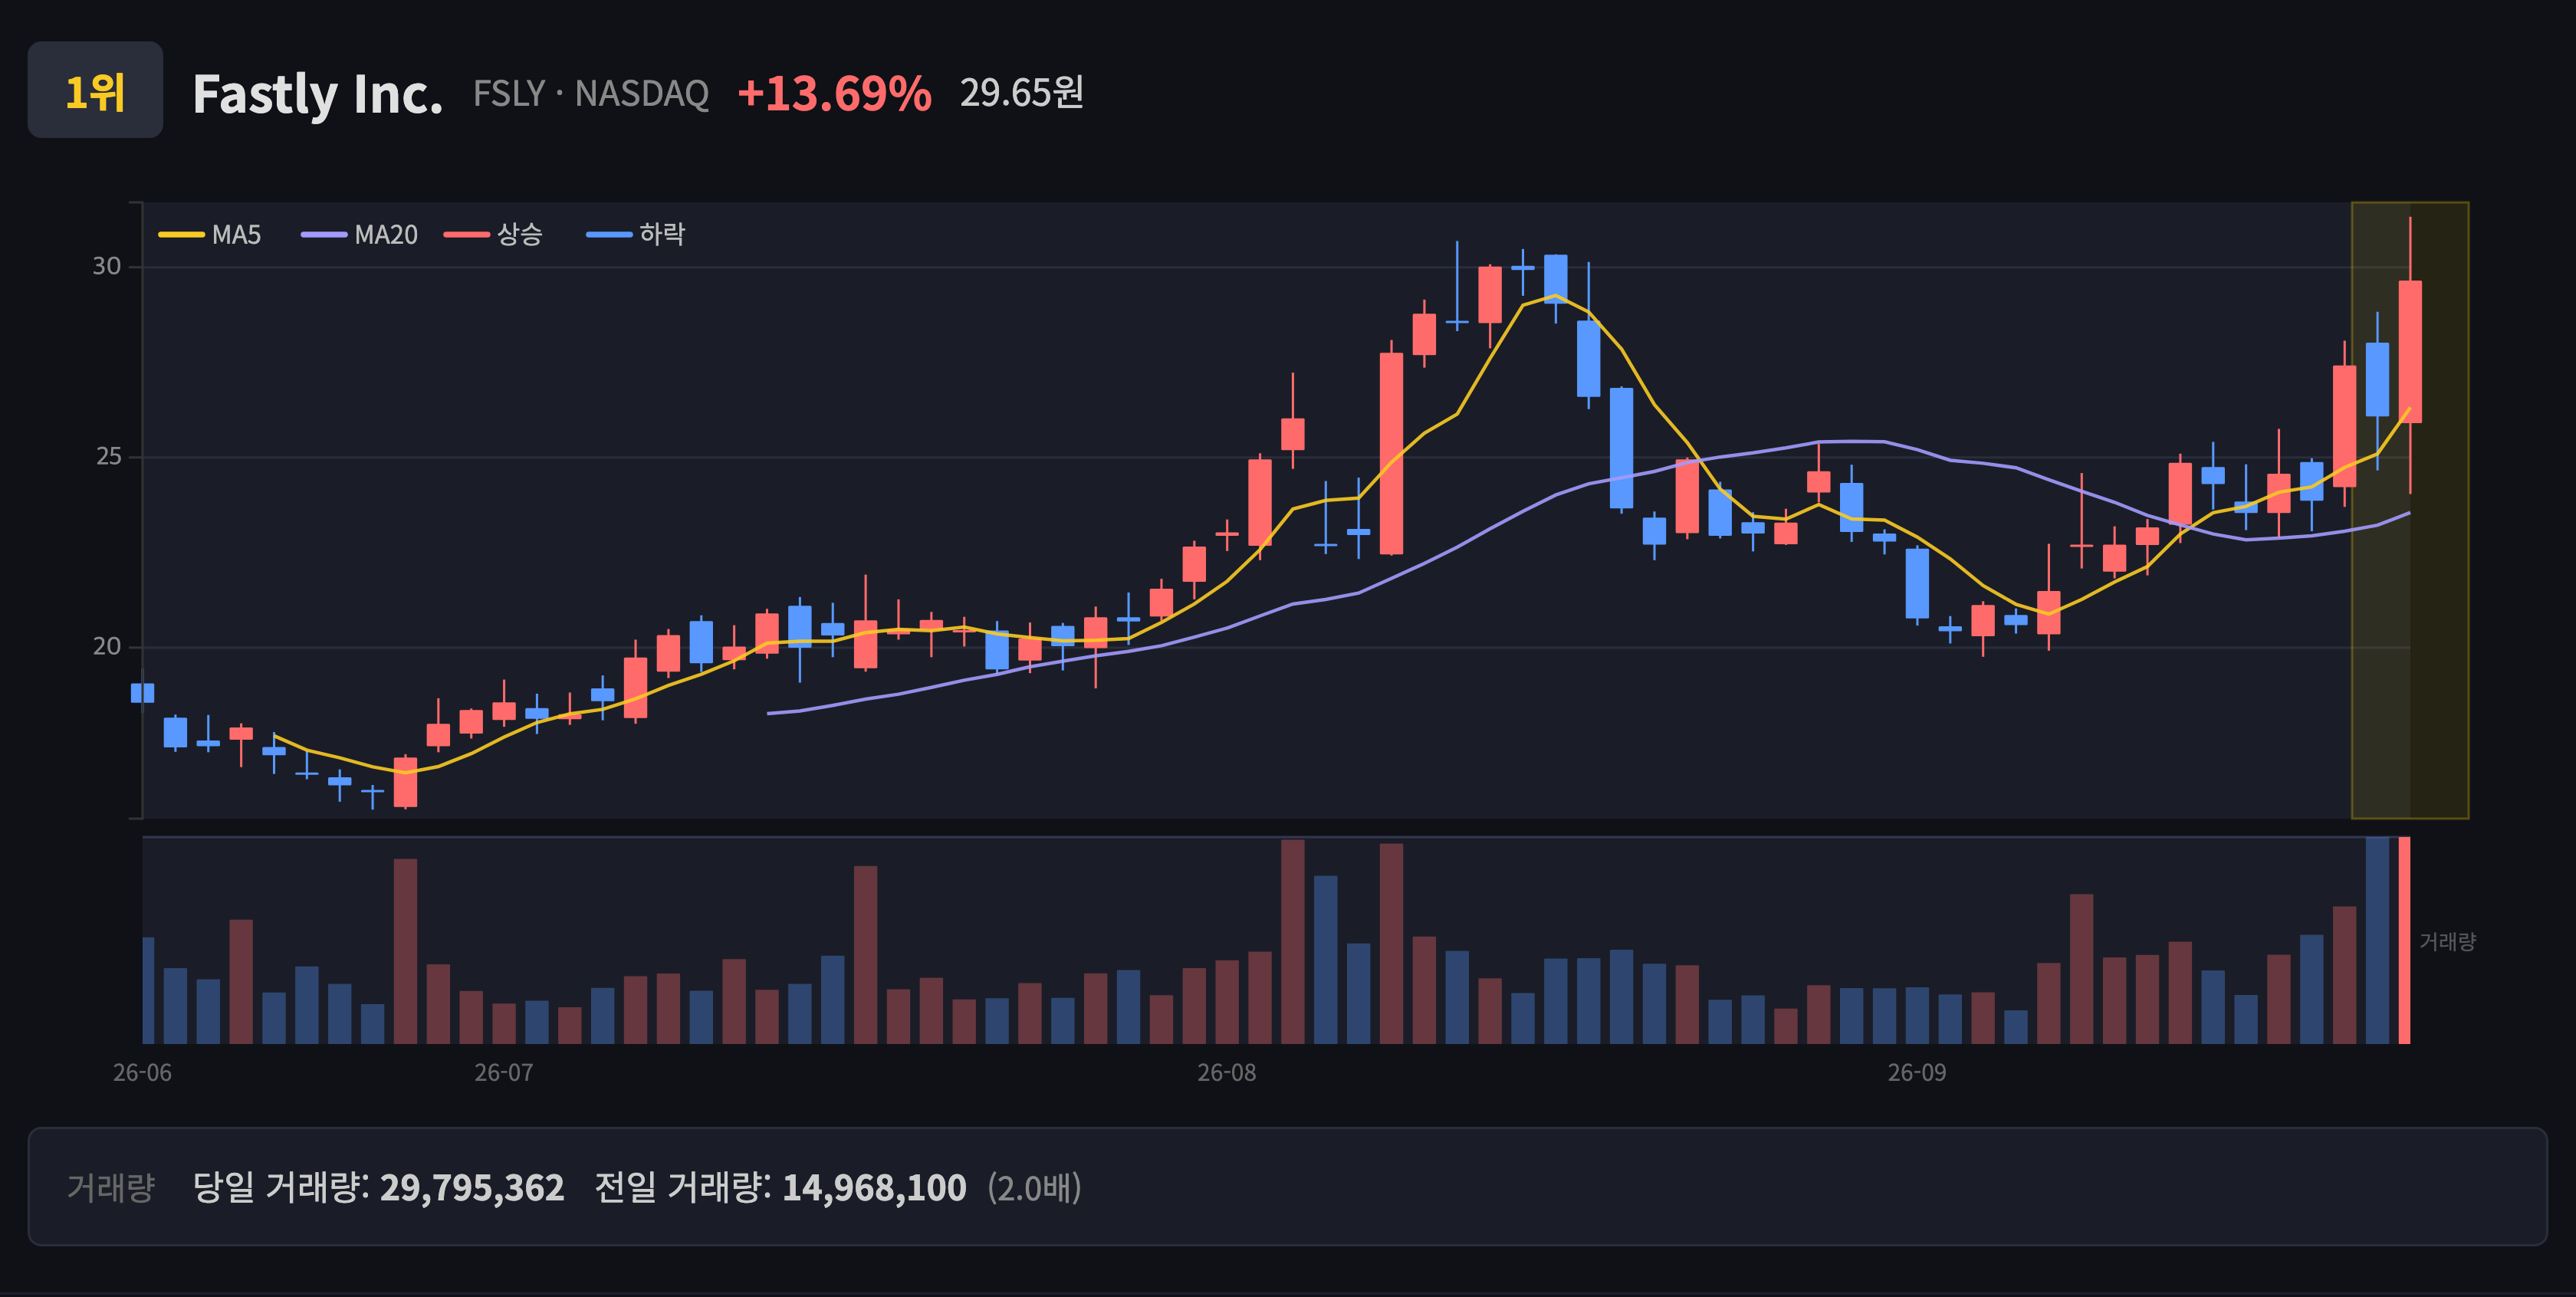The width and height of the screenshot is (2576, 1297).
Task: Toggle the 하락 legend entry
Action: pyautogui.click(x=636, y=235)
